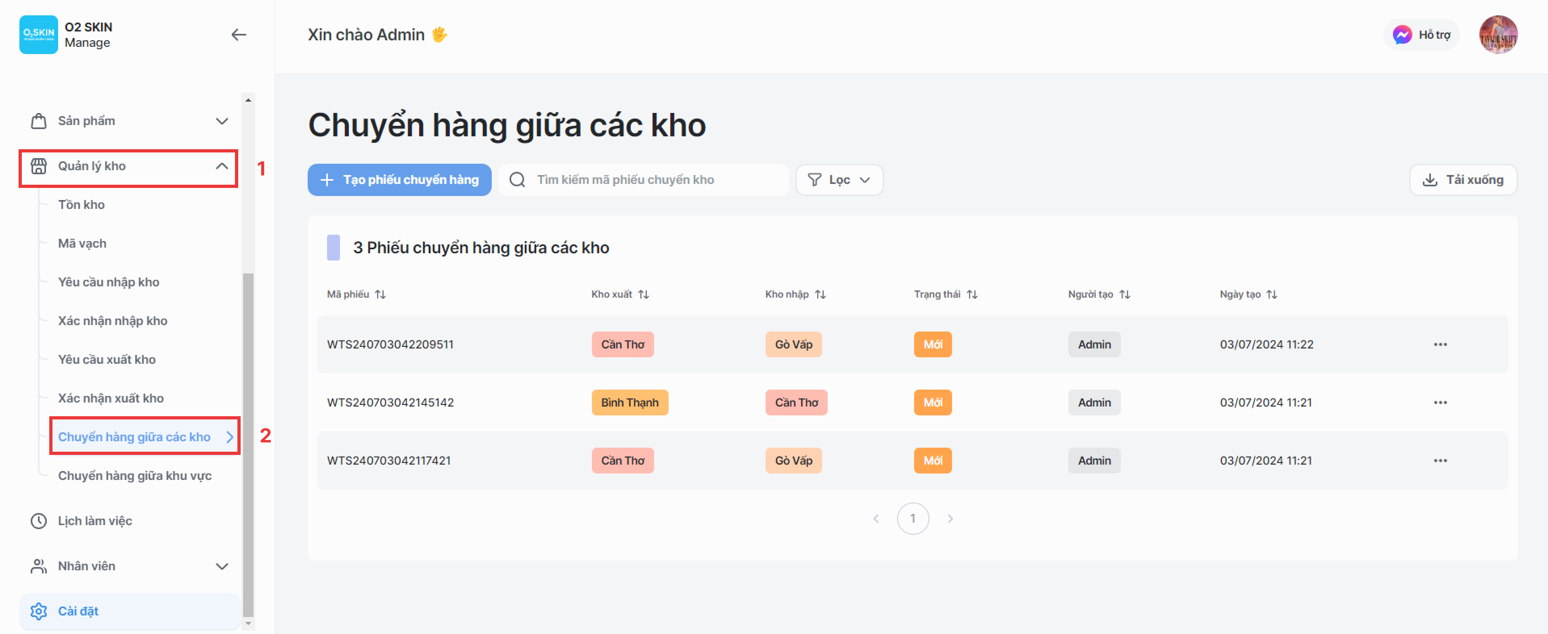Sort by Trạng thái column

click(x=972, y=294)
